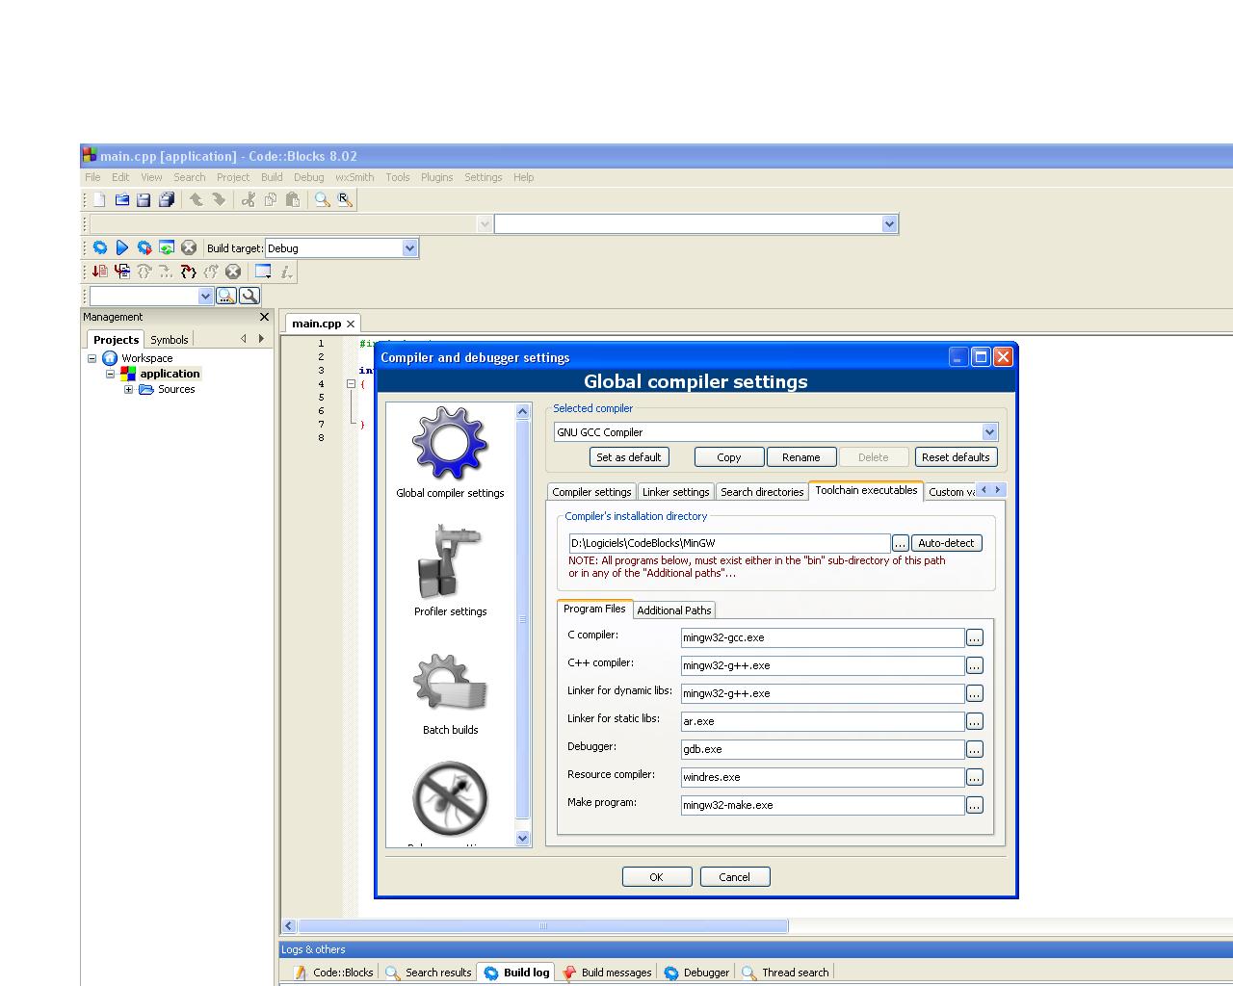Browse for the C compiler executable
Viewport: 1233px width, 986px height.
(x=975, y=637)
